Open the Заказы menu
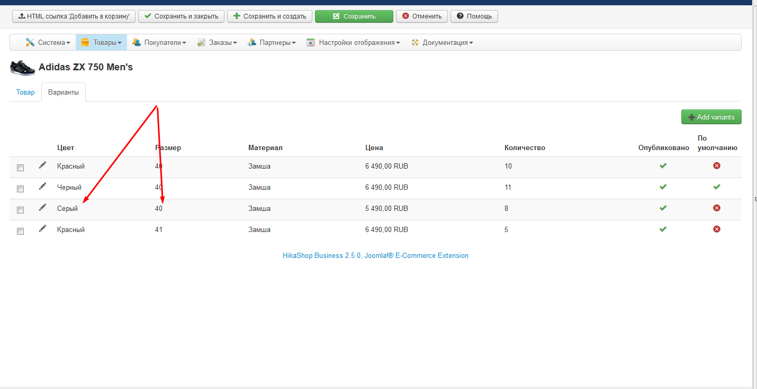Viewport: 757px width, 389px height. click(x=217, y=43)
